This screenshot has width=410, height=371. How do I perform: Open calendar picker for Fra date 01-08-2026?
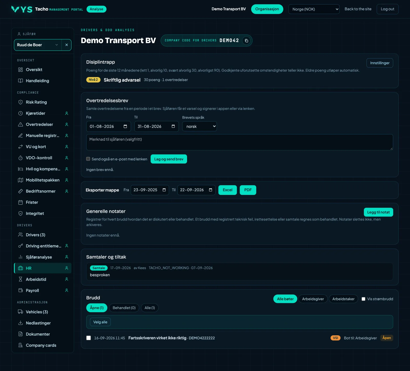125,126
